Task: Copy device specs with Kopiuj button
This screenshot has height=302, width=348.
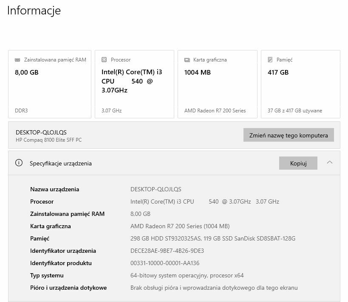Action: [298, 163]
